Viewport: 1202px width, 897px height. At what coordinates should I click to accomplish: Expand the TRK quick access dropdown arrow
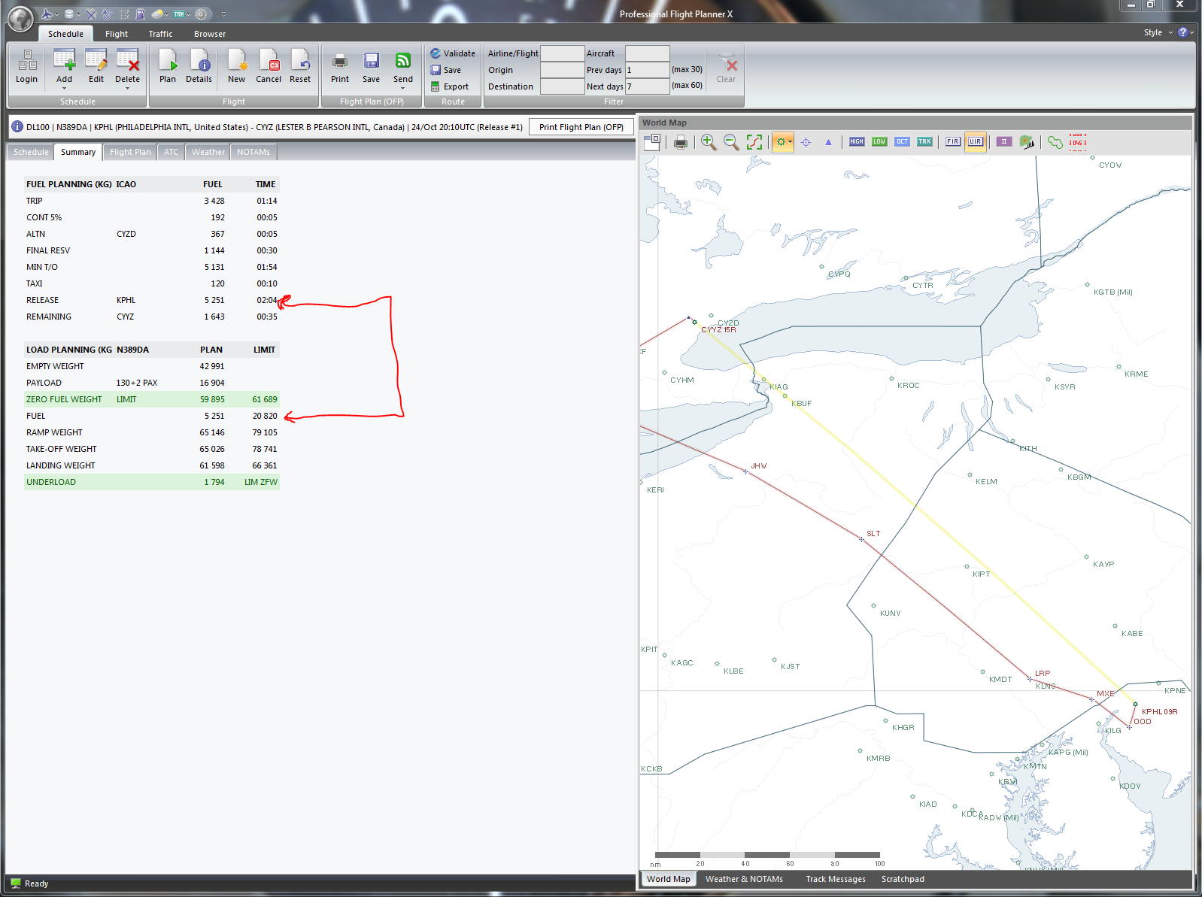(188, 14)
